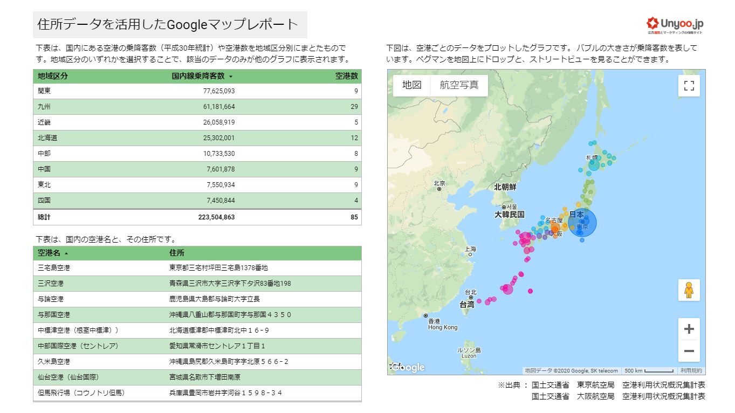Select the 久米島空港 row
The width and height of the screenshot is (735, 413).
pos(197,362)
